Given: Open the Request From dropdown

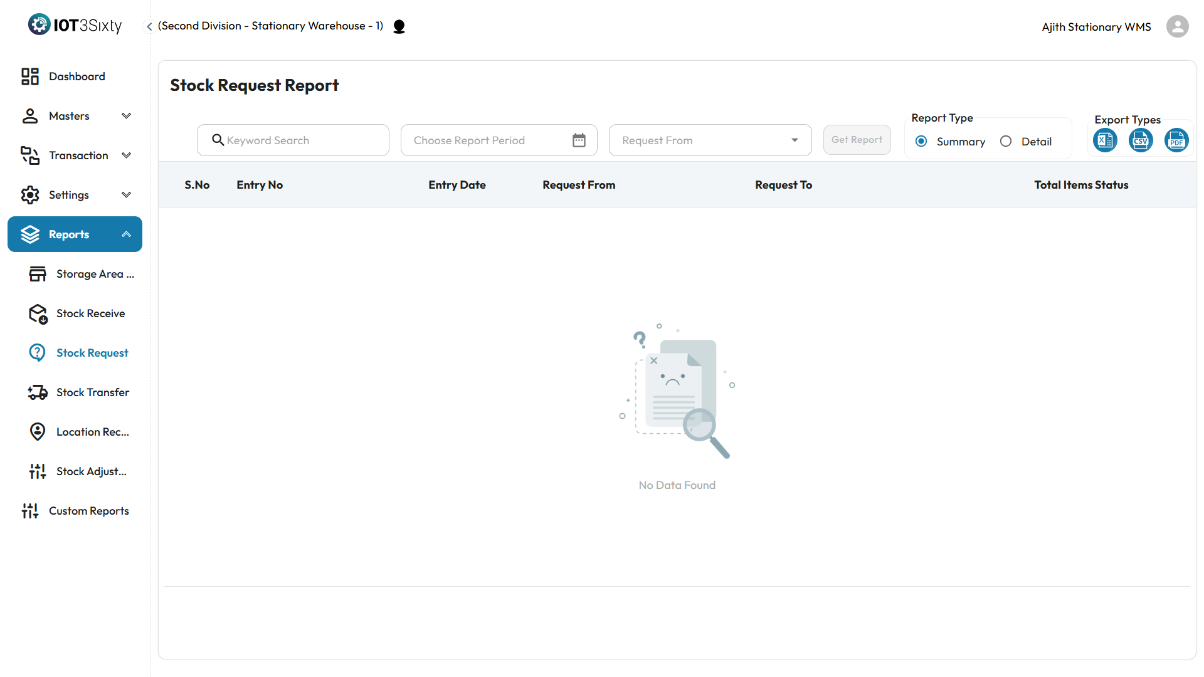Looking at the screenshot, I should pos(710,140).
